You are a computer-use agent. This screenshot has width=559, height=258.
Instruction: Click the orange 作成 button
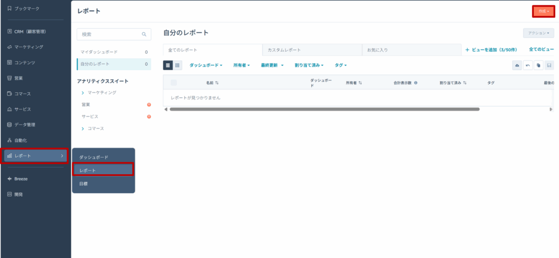coord(544,11)
